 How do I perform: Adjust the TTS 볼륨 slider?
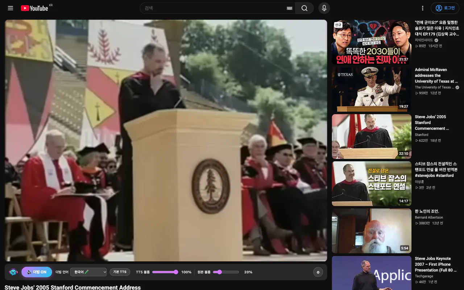tap(165, 272)
